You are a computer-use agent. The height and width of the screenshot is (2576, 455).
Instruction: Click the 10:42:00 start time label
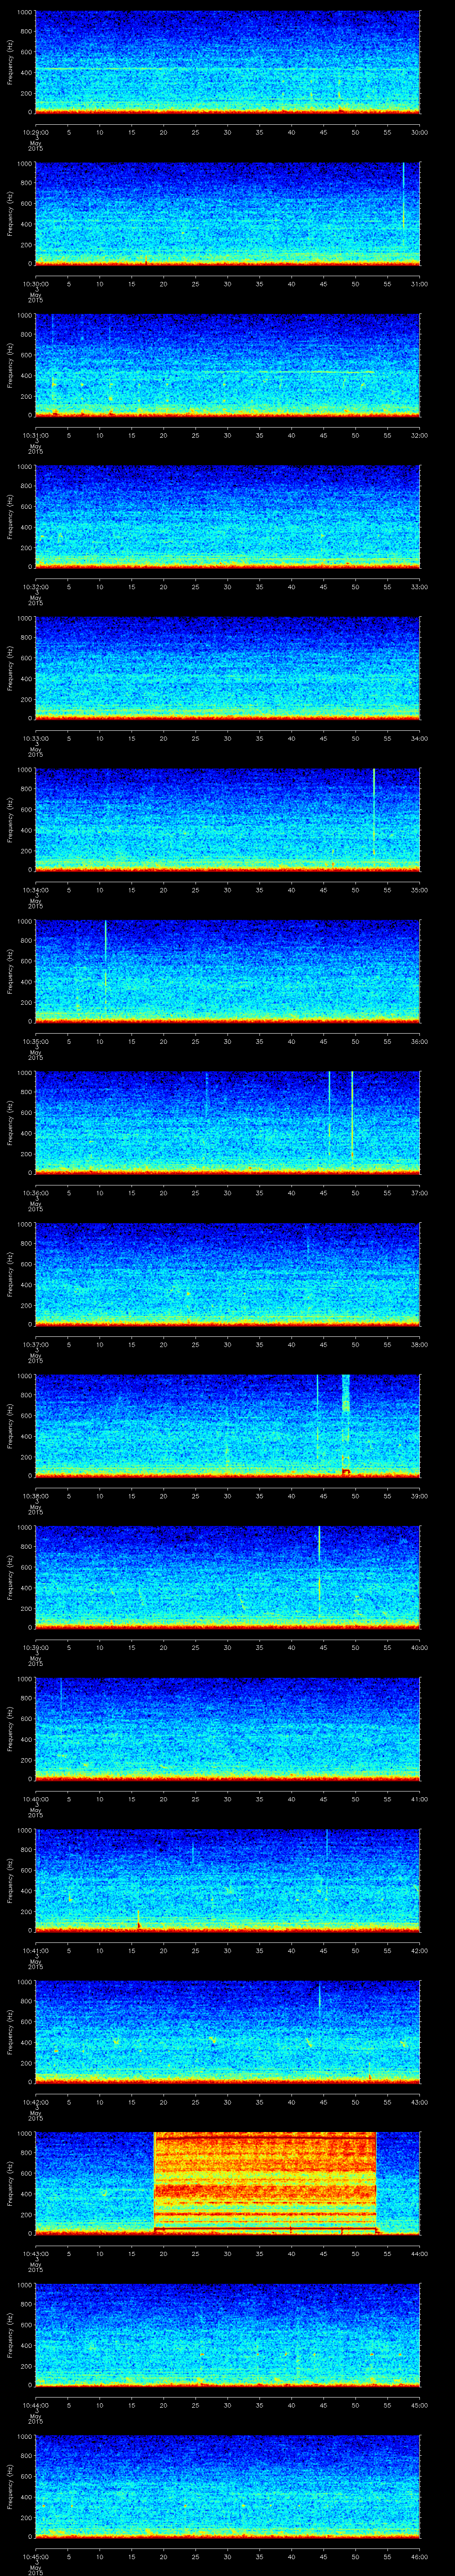click(36, 2102)
